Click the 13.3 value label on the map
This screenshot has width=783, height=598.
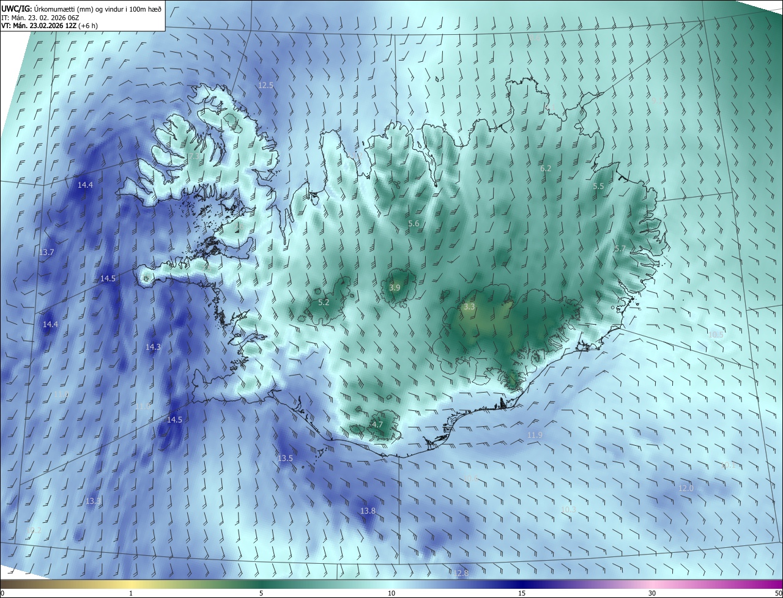pos(93,501)
